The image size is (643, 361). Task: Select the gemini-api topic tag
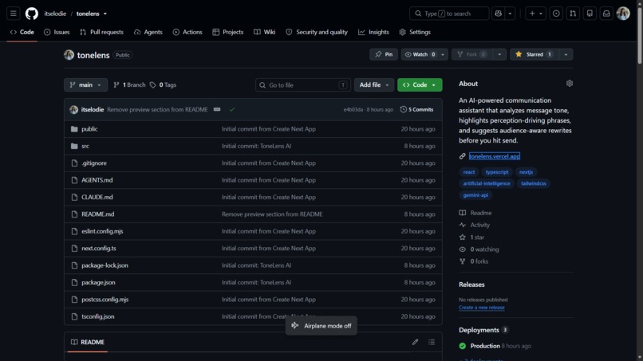click(475, 195)
